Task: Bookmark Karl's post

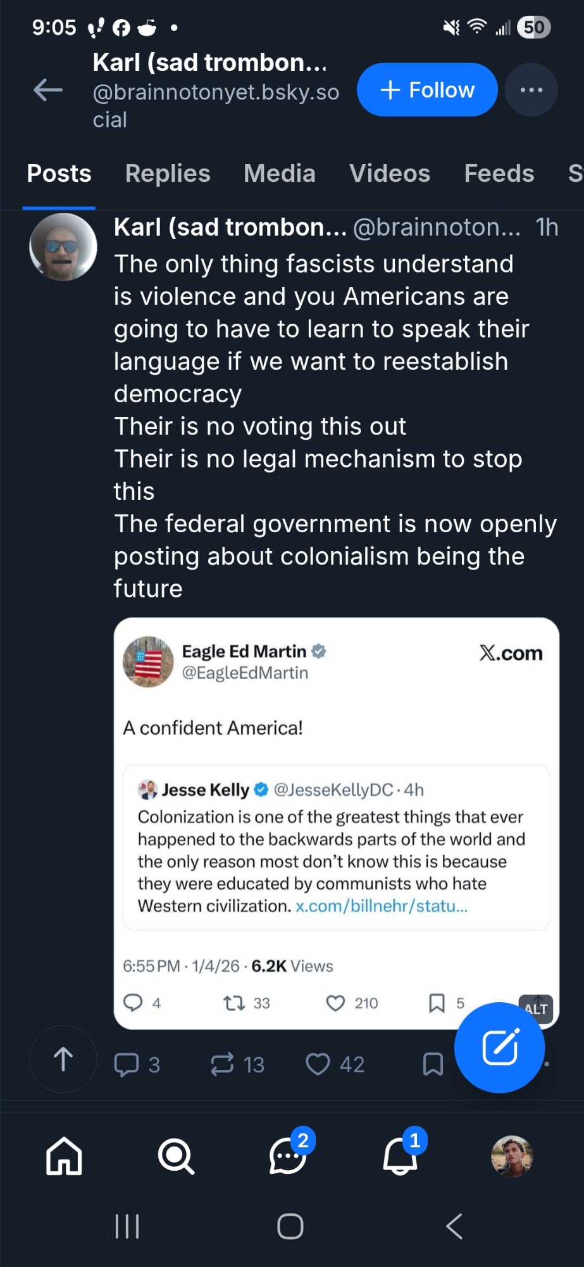Action: click(433, 1064)
